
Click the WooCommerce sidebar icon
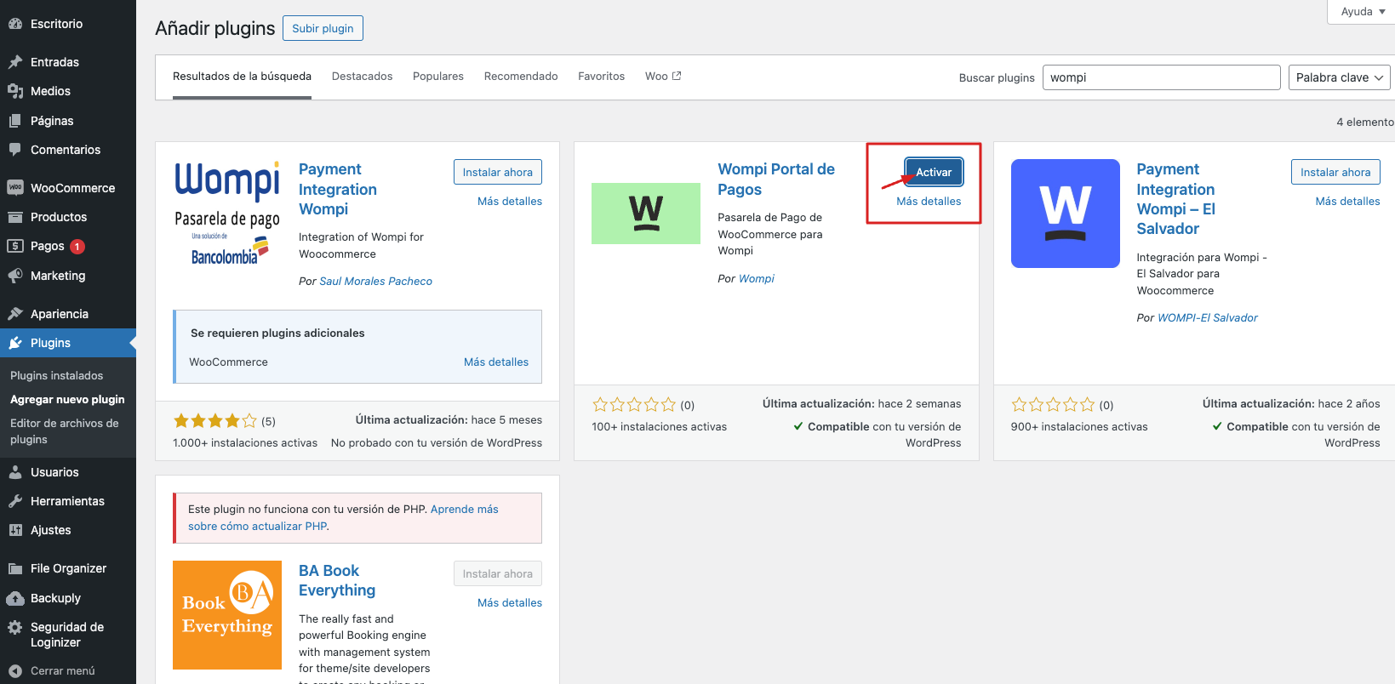(x=14, y=188)
